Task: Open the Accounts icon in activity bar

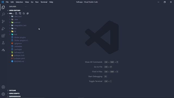Action: click(x=3, y=87)
